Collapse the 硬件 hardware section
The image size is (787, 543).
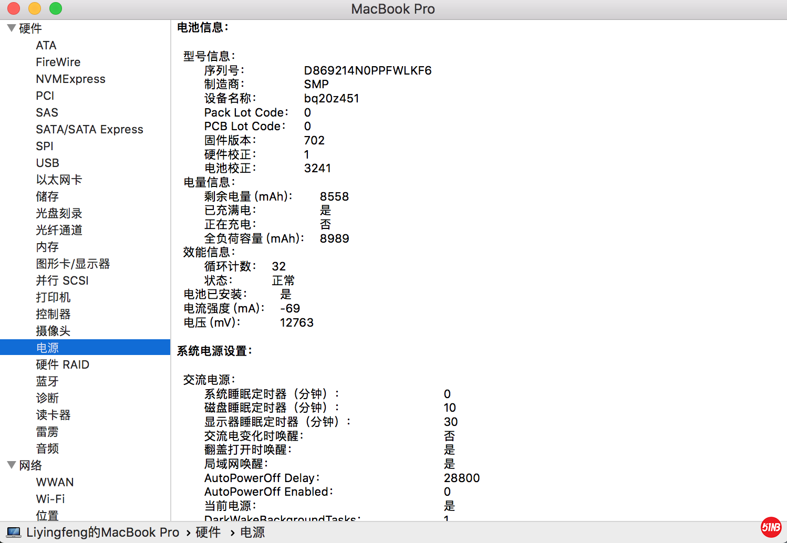(x=11, y=28)
